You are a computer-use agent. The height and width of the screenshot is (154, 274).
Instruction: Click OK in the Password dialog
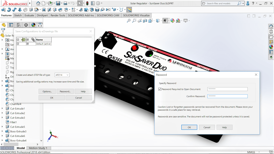coord(189,127)
